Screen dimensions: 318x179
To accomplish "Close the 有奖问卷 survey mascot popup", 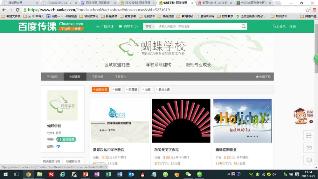I will pyautogui.click(x=311, y=121).
